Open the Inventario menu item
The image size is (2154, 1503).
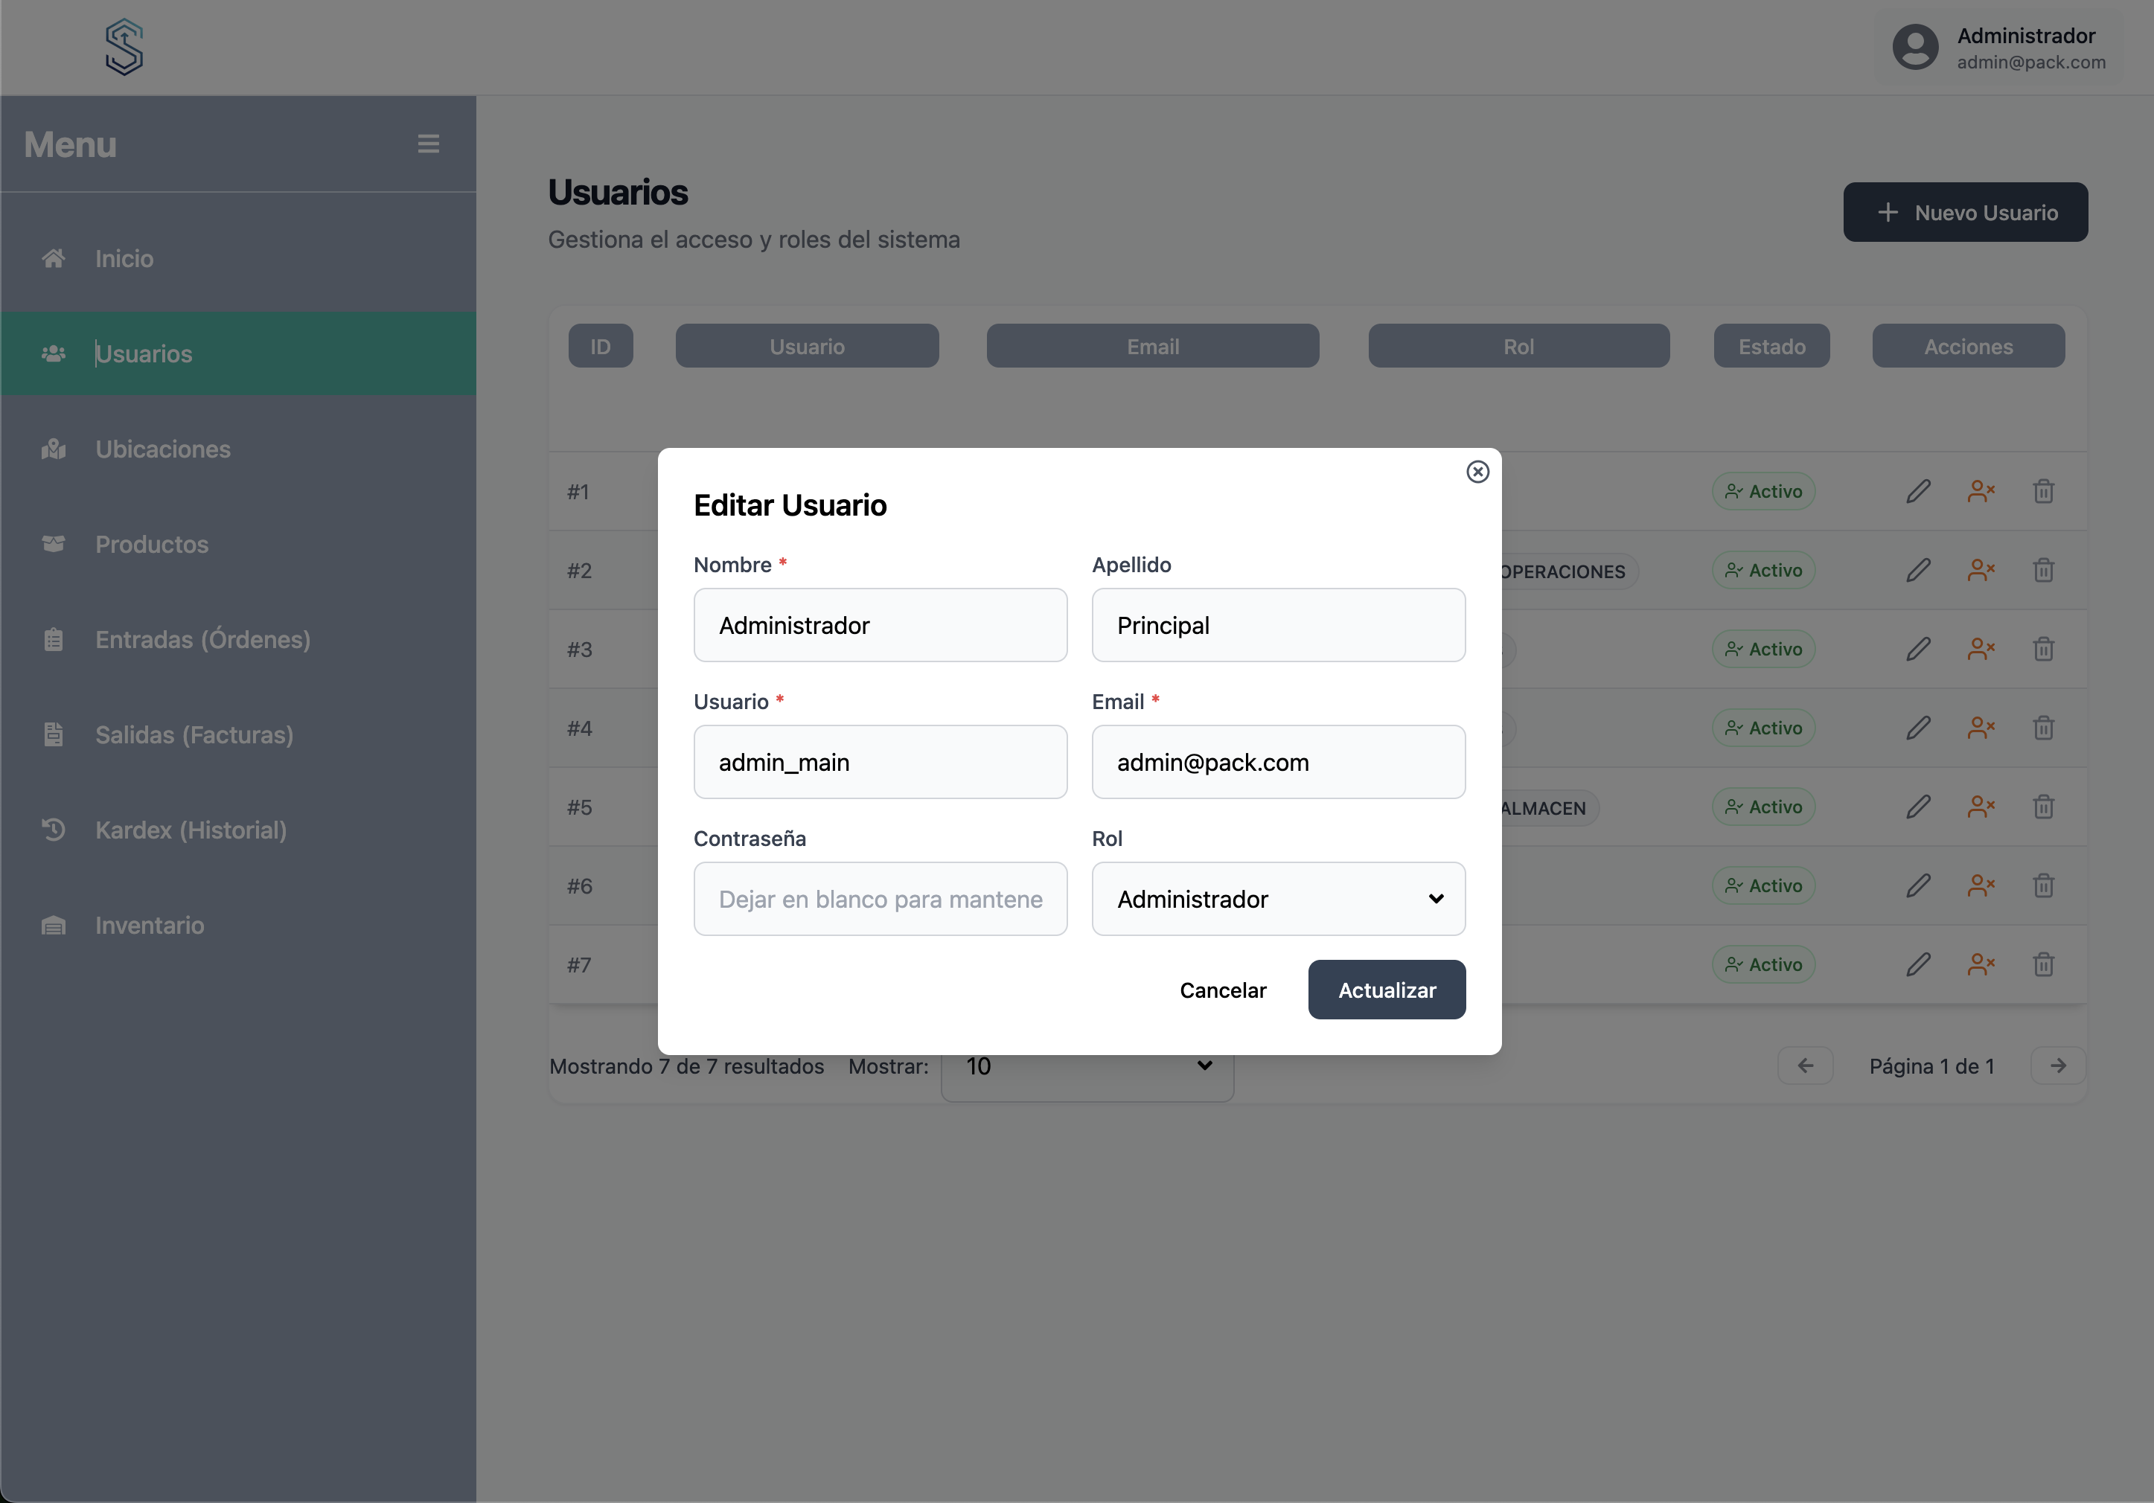149,926
